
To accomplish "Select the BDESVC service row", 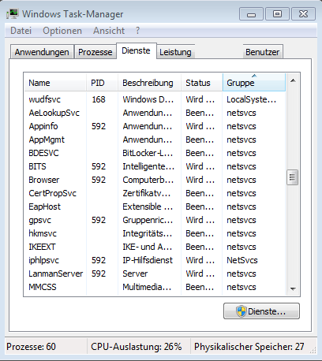I will 155,153.
